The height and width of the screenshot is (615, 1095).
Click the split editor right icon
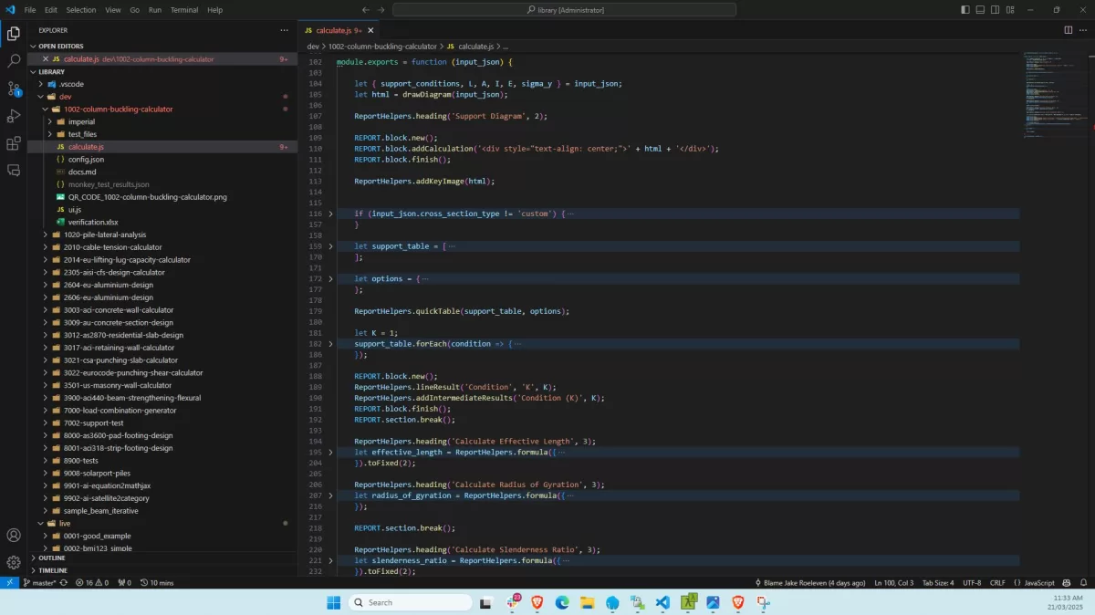coord(1069,30)
